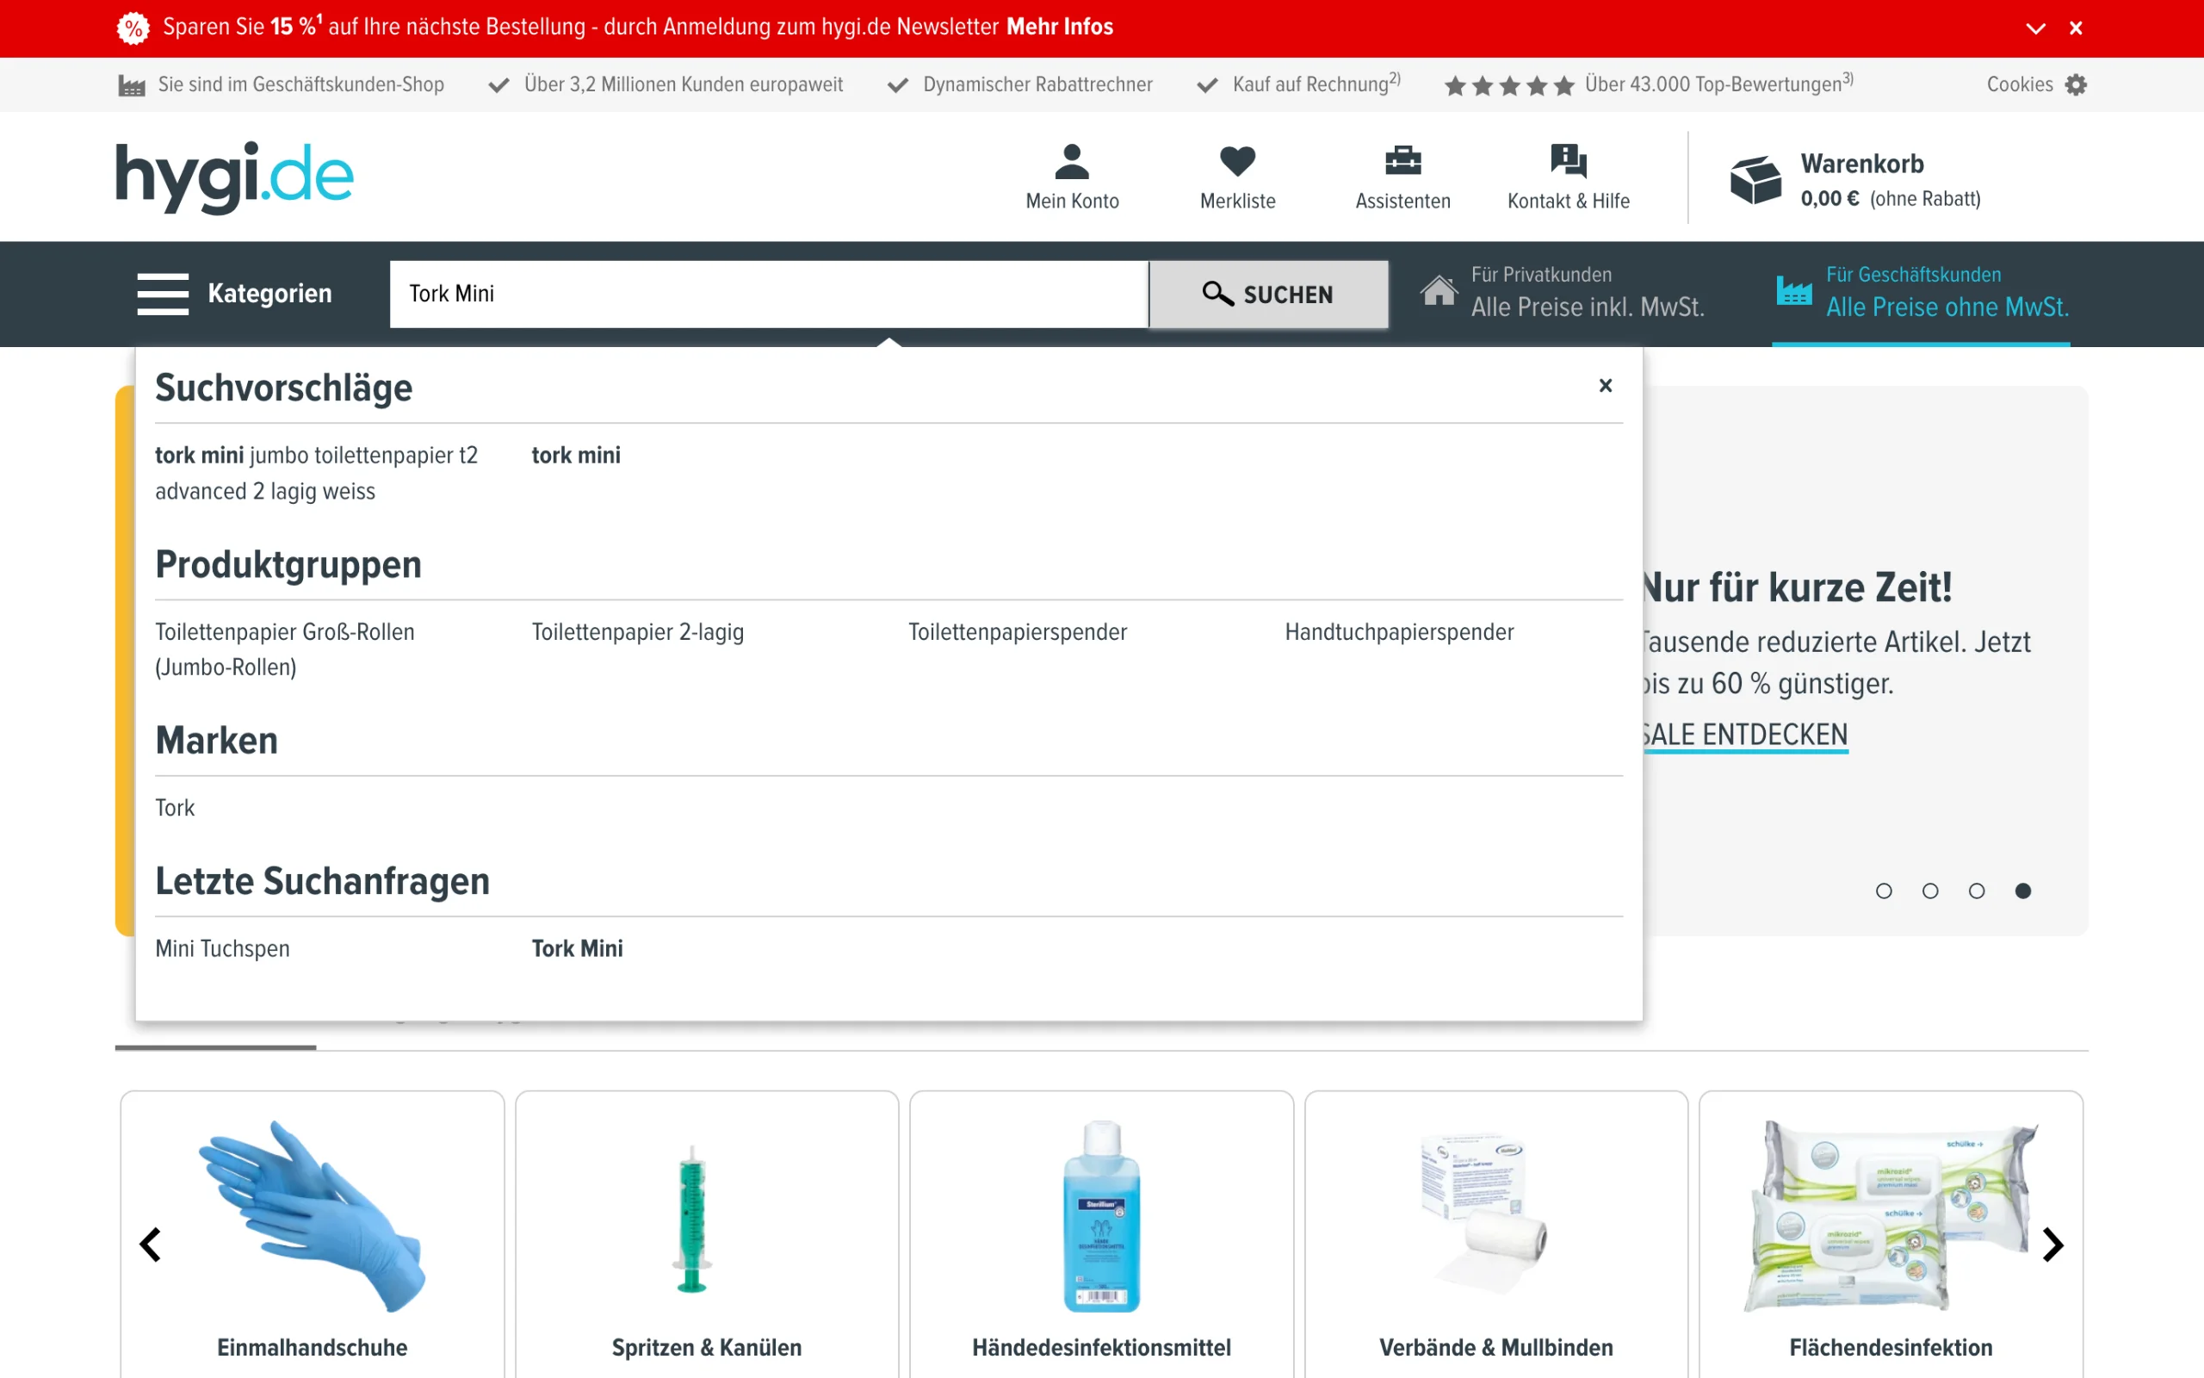Open product group Toilettenpapier 2-lagig
This screenshot has height=1378, width=2204.
[x=637, y=631]
